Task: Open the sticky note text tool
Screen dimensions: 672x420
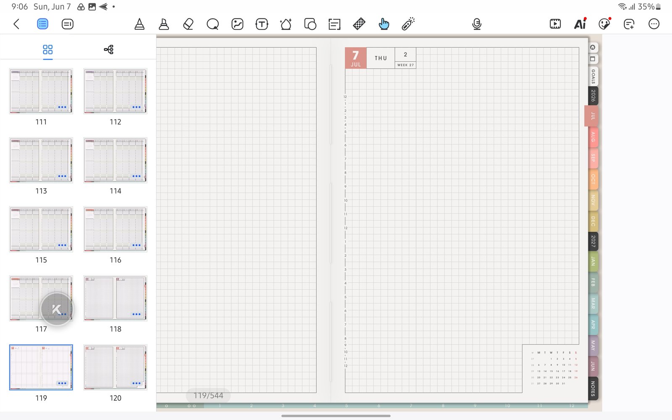Action: coord(334,24)
